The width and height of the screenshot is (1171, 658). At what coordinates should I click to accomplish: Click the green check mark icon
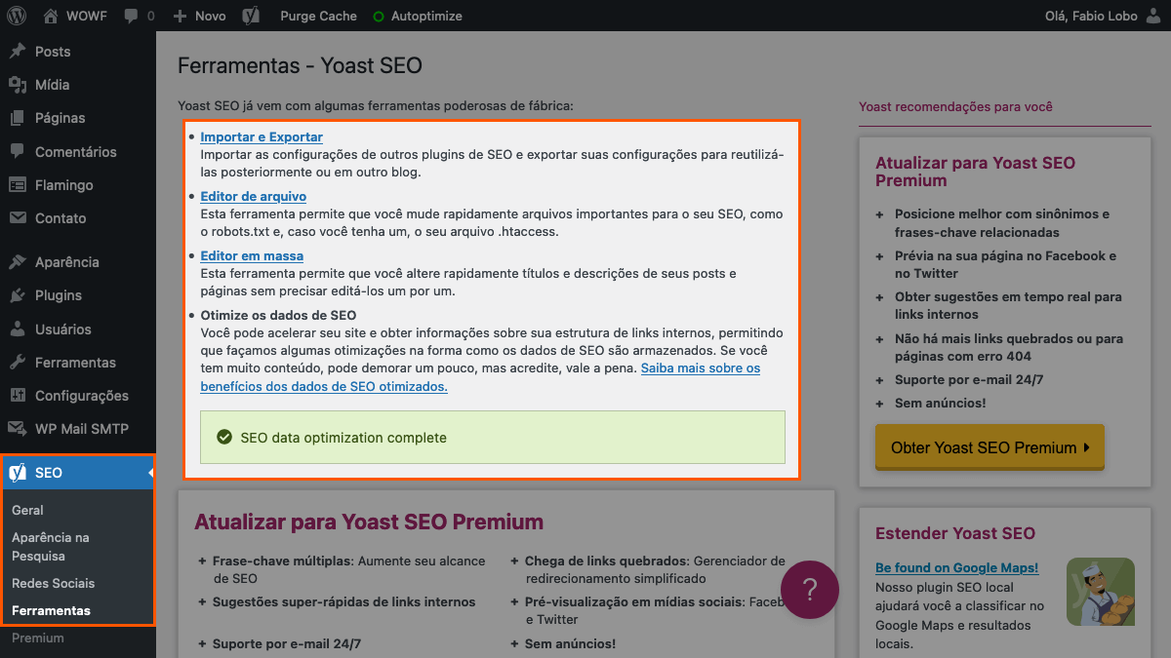point(224,438)
